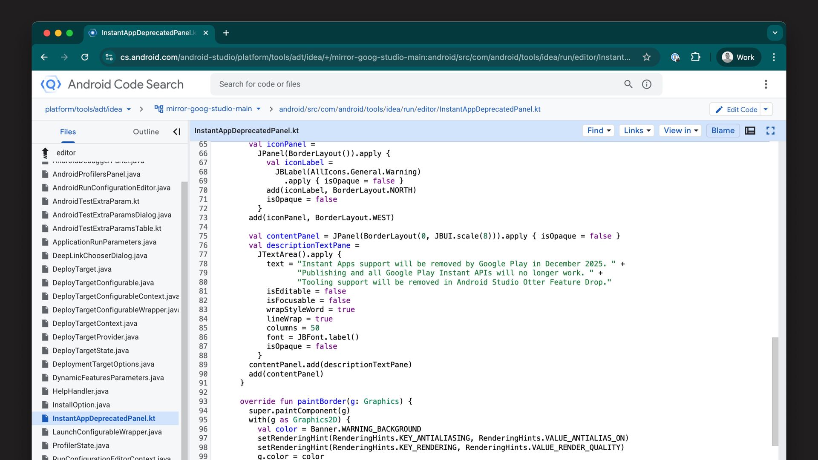
Task: Open search help info icon
Action: point(646,84)
